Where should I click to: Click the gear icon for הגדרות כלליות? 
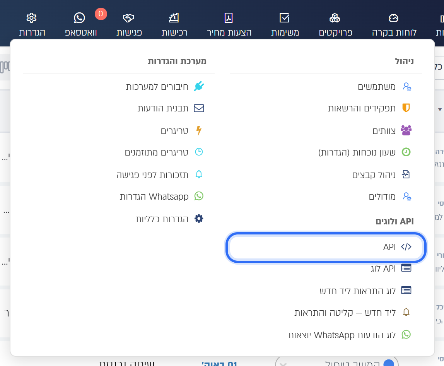(199, 219)
